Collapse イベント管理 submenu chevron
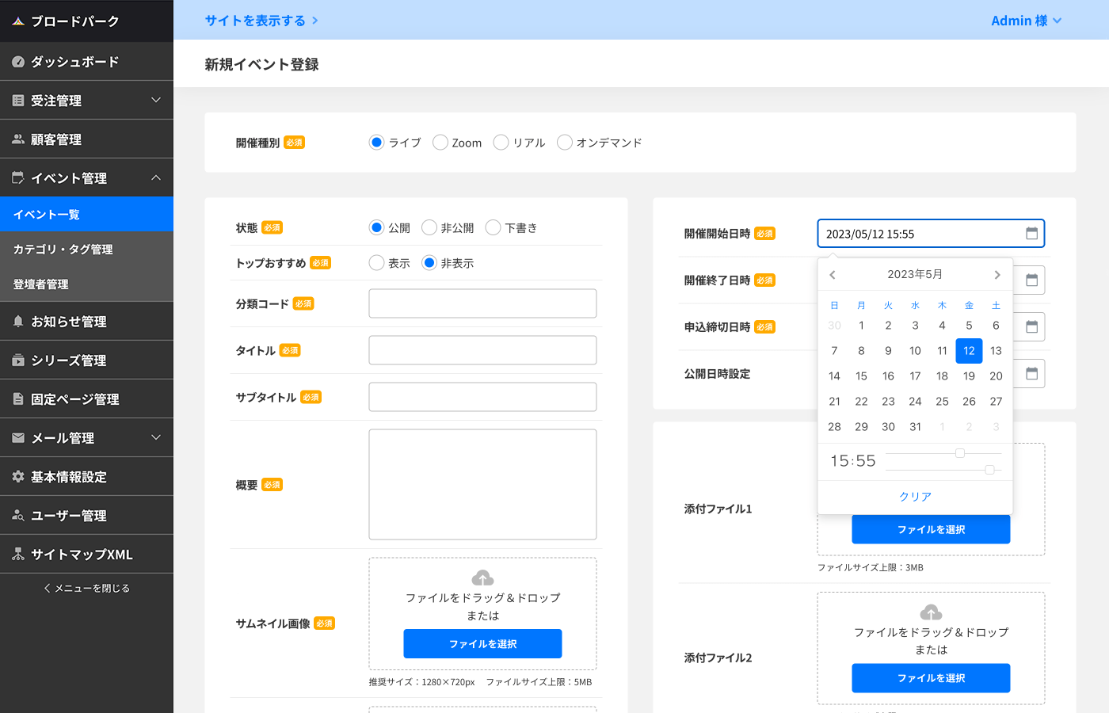The image size is (1109, 713). pyautogui.click(x=156, y=178)
